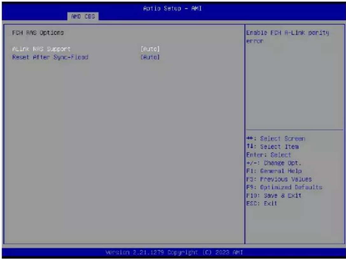
Task: Click the 'Select Item' key hint
Action: point(272,147)
